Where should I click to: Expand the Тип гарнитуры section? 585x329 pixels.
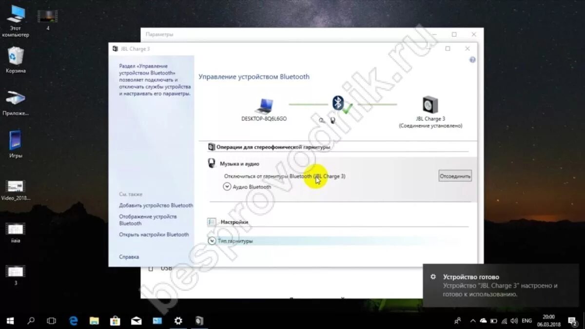click(x=212, y=241)
